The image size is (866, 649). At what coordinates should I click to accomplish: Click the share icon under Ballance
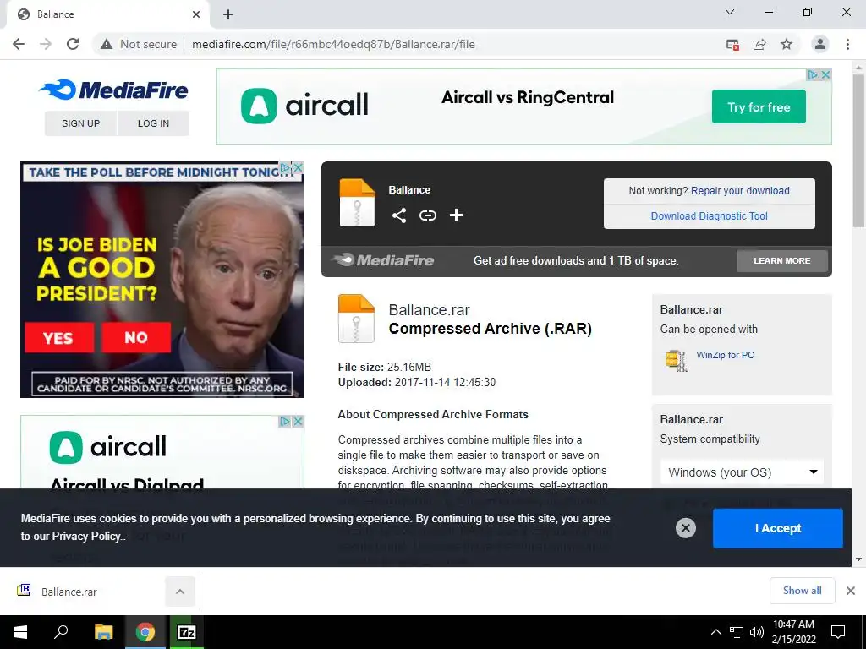click(x=399, y=215)
